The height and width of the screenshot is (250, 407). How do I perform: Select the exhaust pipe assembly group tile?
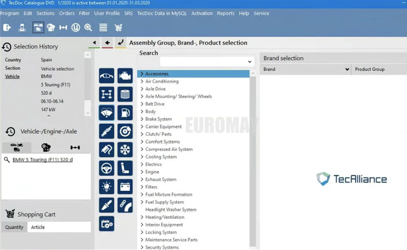(106, 150)
